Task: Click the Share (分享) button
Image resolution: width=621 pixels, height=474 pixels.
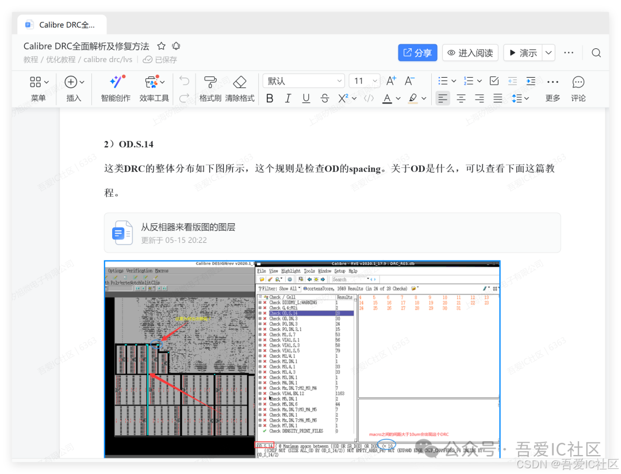Action: click(x=417, y=53)
